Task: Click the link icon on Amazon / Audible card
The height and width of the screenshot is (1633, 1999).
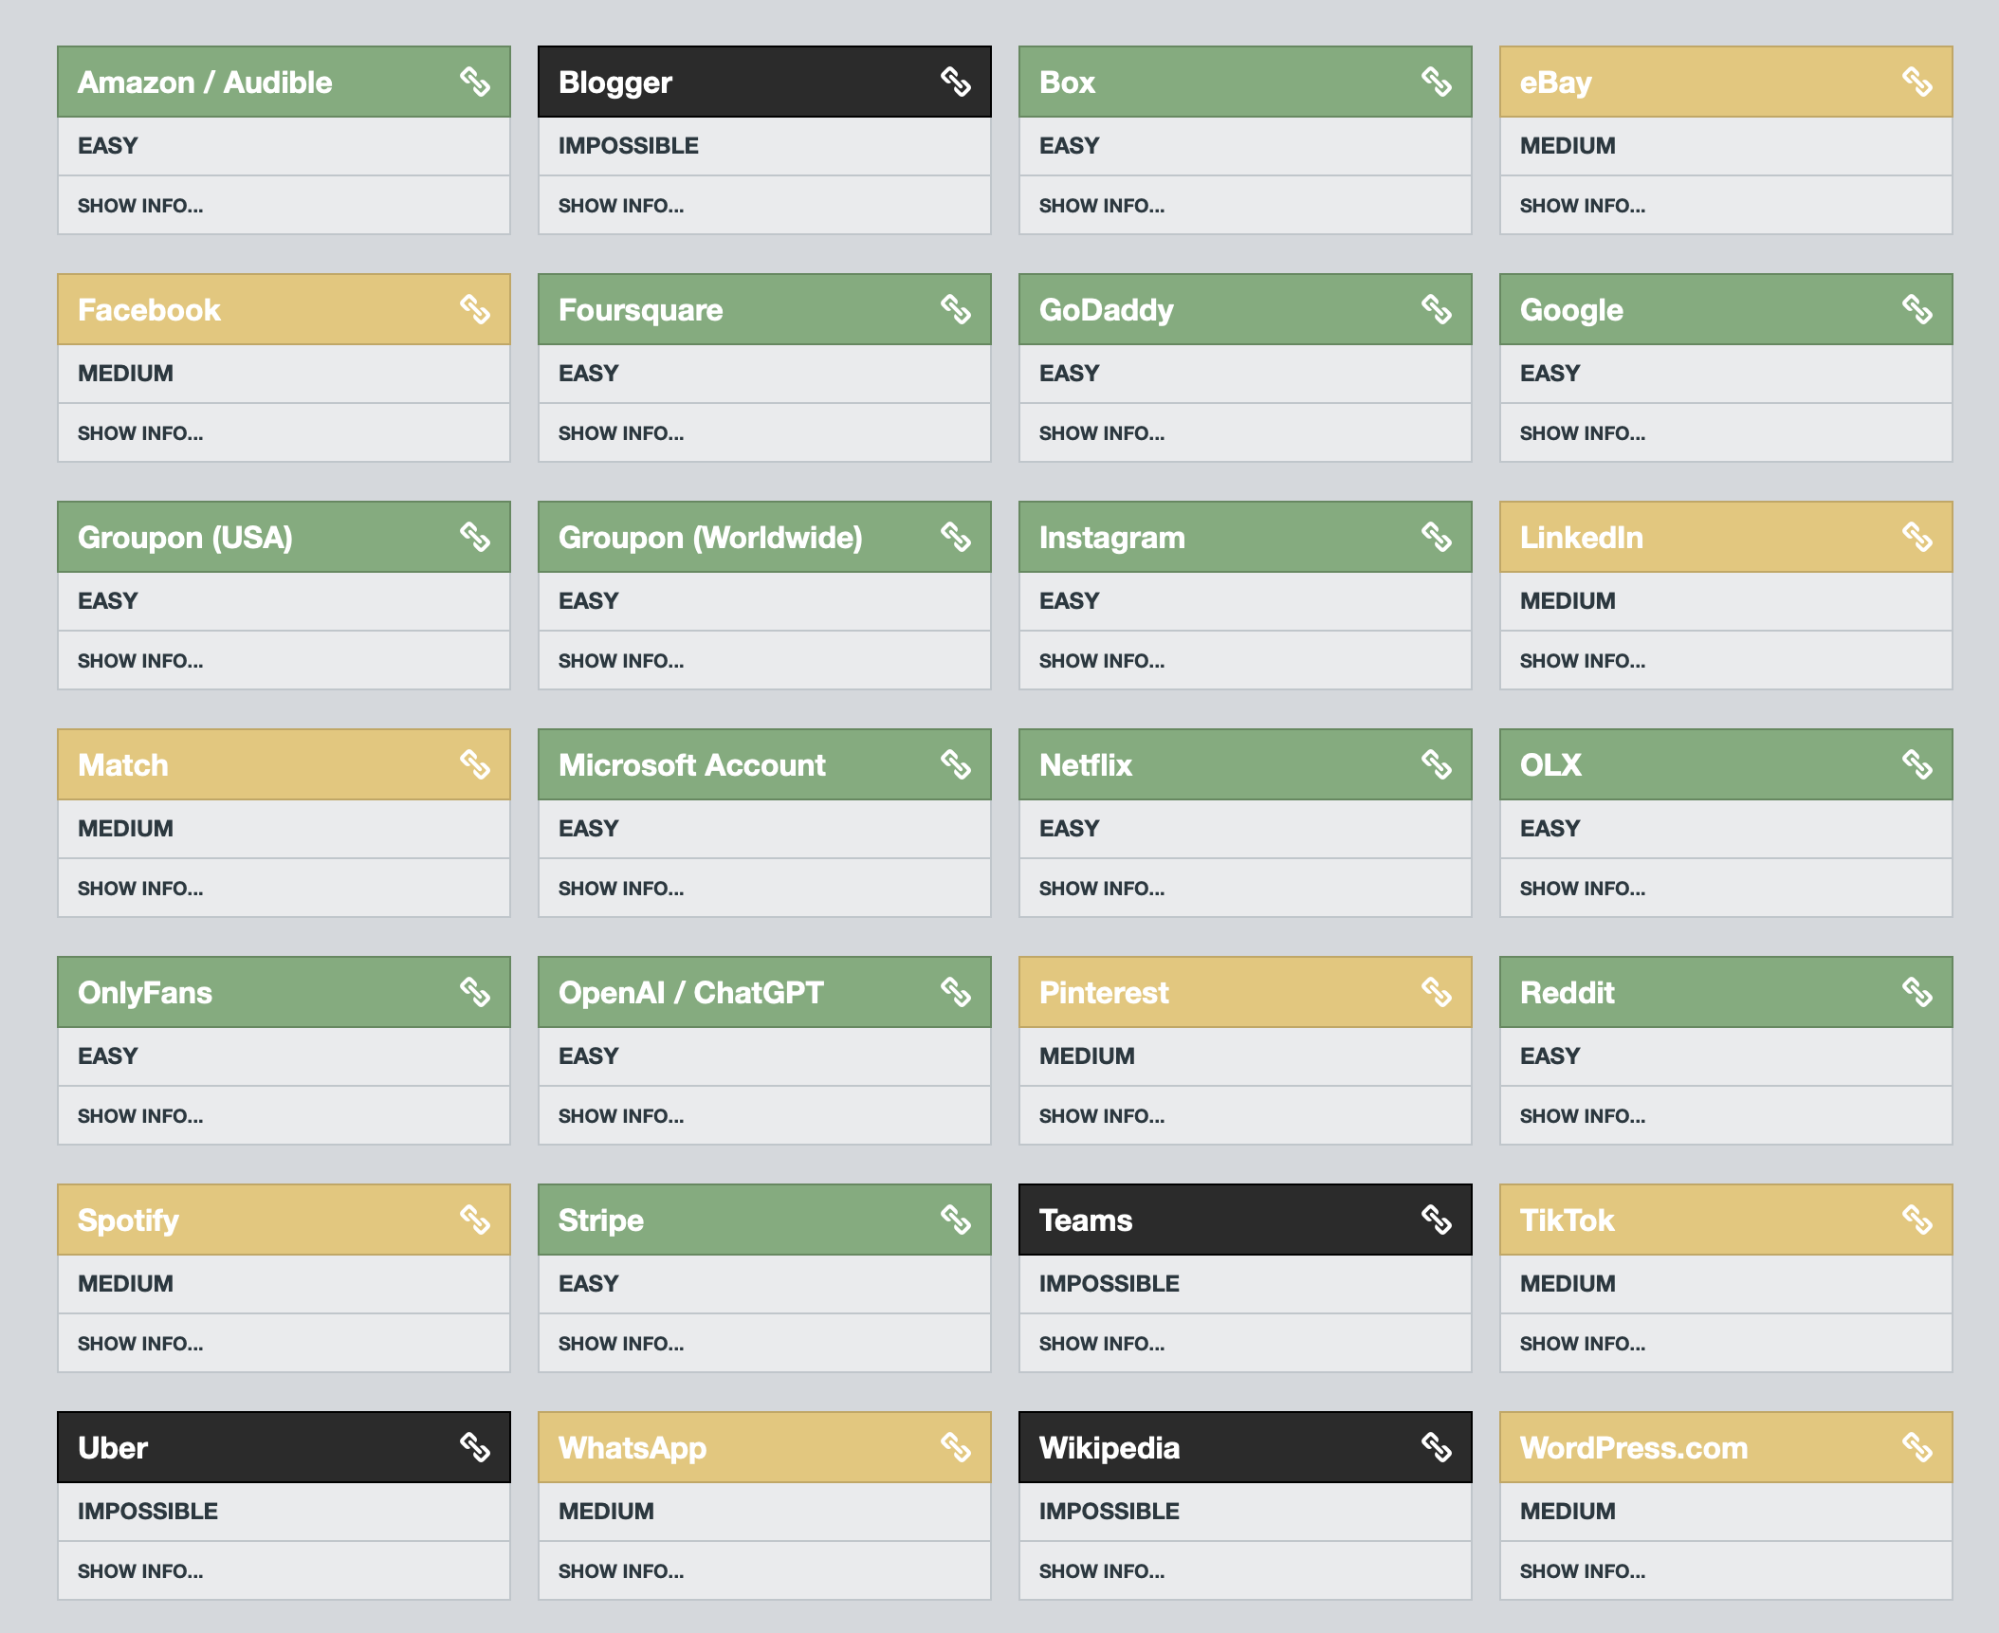Action: point(475,82)
